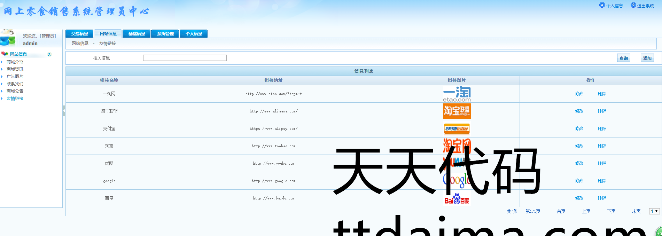Click the 退出系统 logout icon

(633, 5)
